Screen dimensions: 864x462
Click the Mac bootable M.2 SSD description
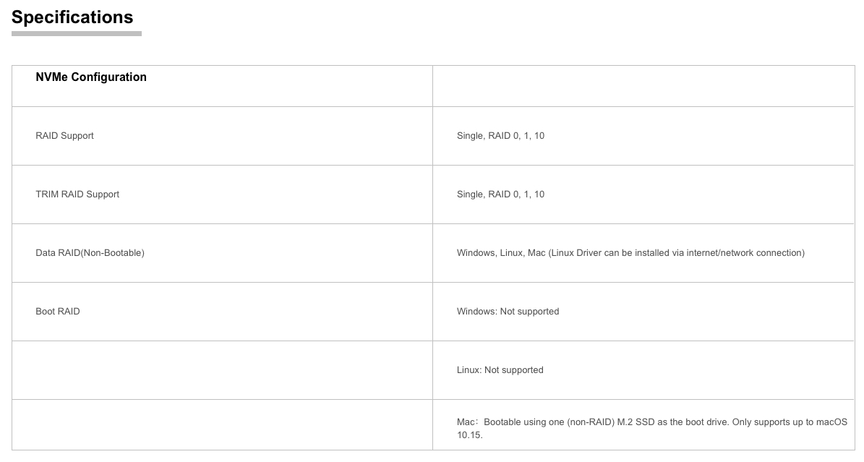(x=652, y=428)
